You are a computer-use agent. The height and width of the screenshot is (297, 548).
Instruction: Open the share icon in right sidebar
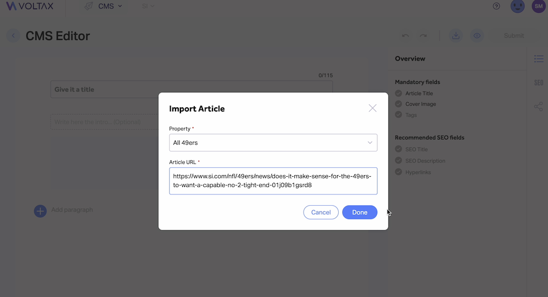(538, 106)
